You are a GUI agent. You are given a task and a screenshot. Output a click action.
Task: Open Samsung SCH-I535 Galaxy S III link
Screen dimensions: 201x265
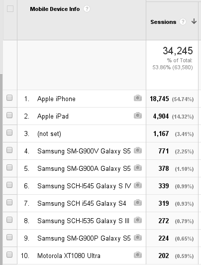coord(83,221)
